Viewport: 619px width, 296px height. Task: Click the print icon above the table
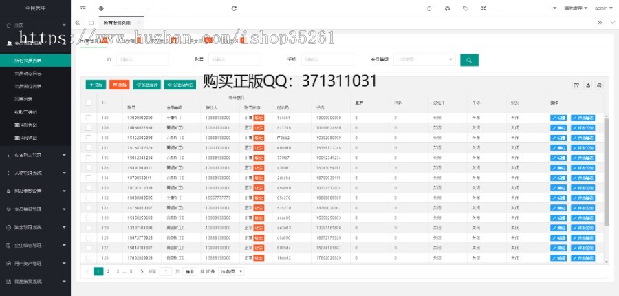tap(600, 85)
